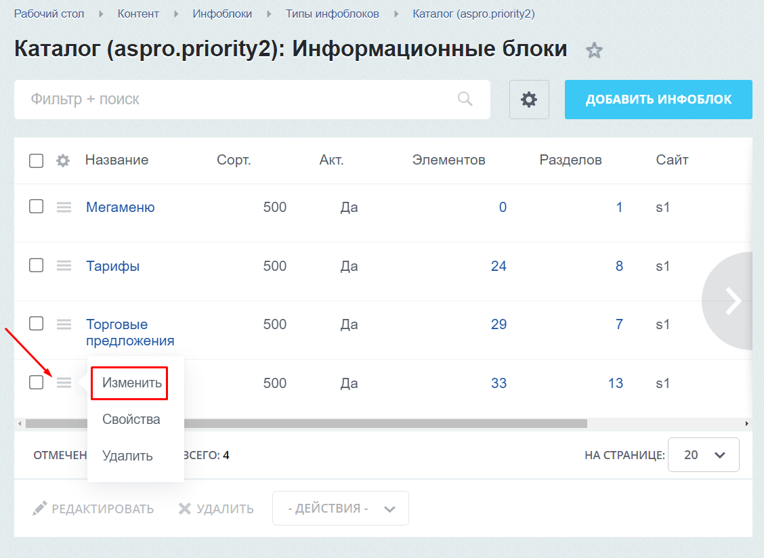The image size is (764, 558).
Task: Open the 7 sections count link
Action: 619,324
